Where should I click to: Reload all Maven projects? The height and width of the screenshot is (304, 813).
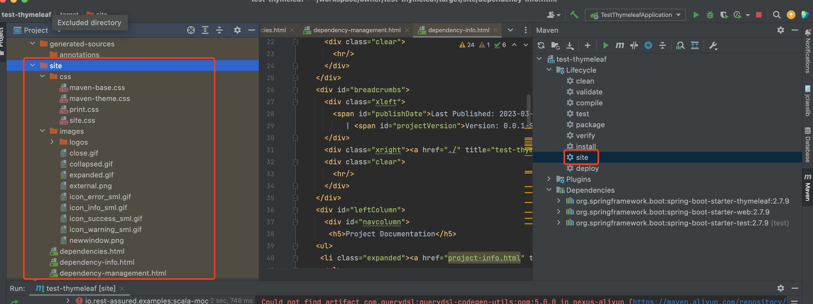tap(541, 45)
